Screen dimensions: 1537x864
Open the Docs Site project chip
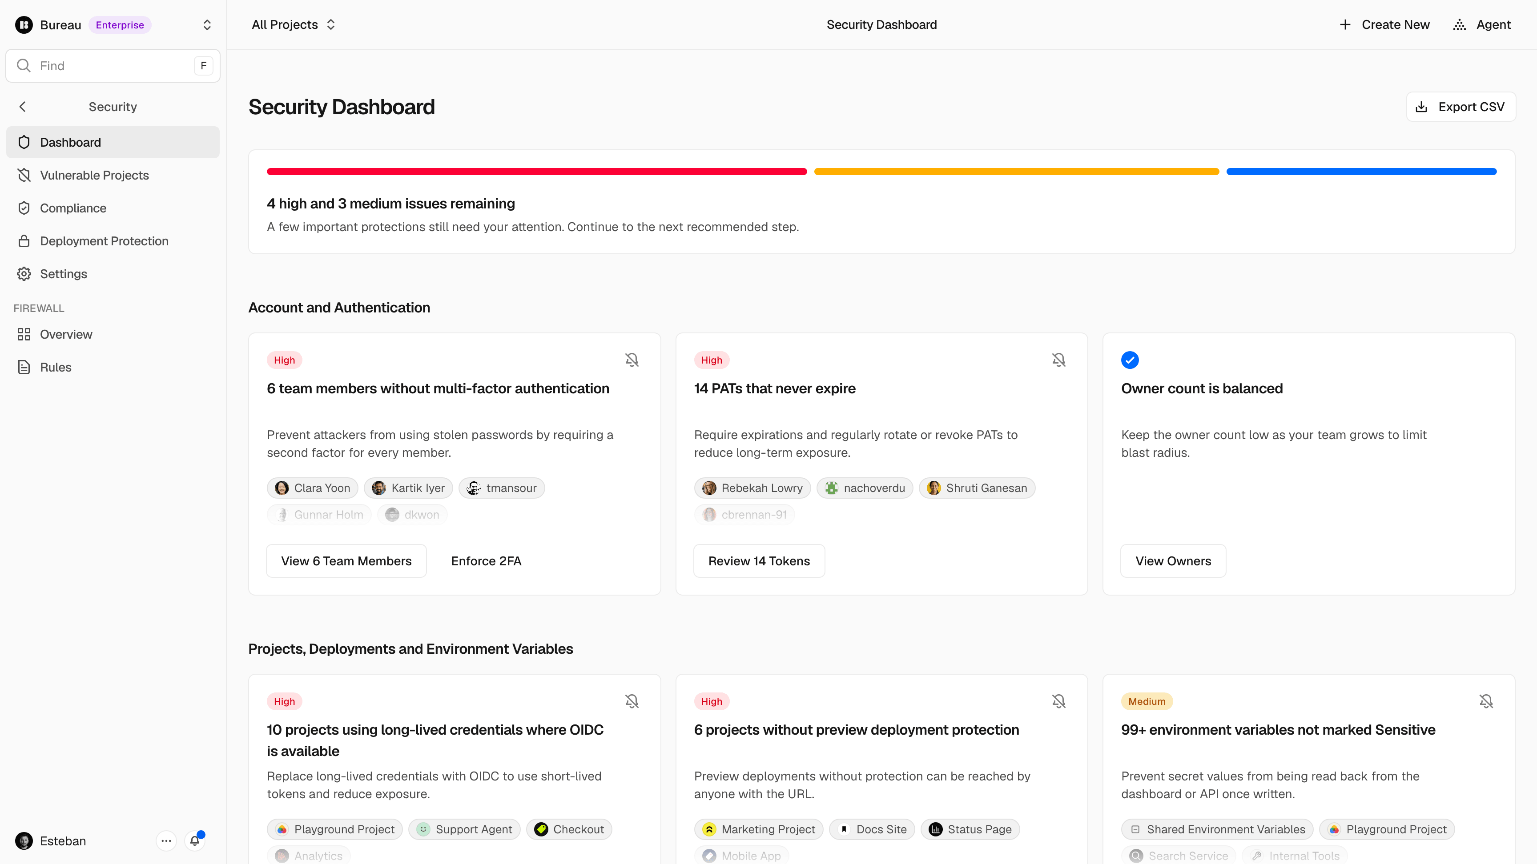pos(872,829)
